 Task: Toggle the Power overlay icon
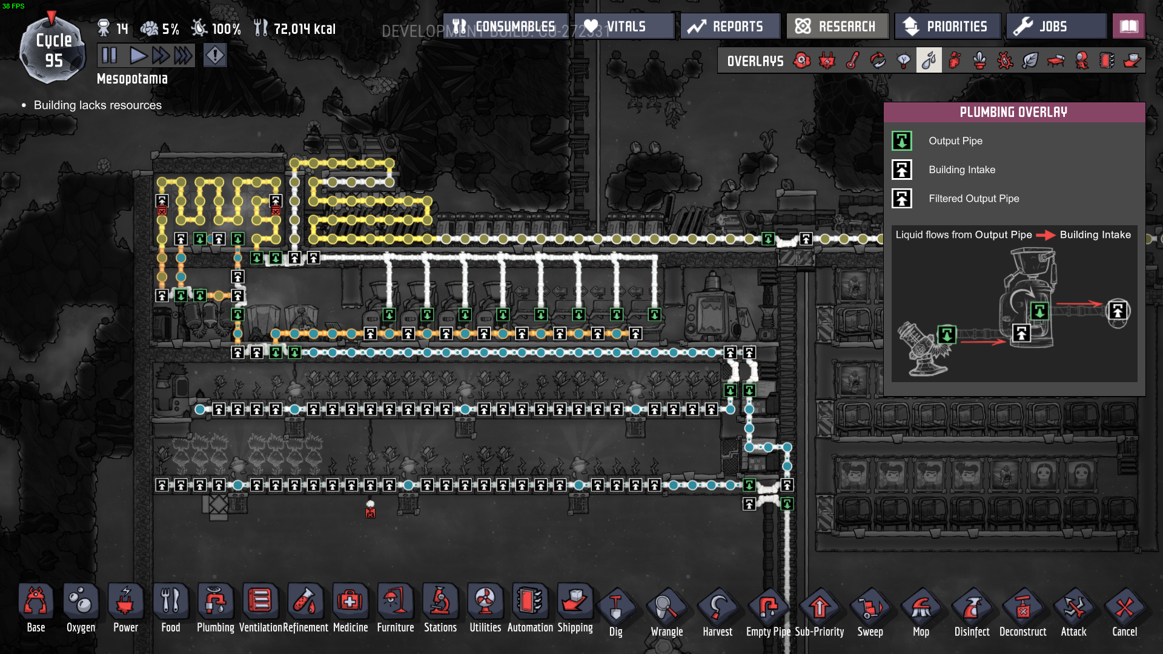tap(827, 61)
